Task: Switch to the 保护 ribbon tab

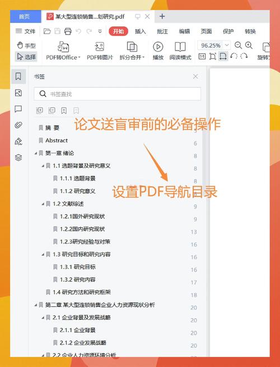Action: pyautogui.click(x=228, y=31)
